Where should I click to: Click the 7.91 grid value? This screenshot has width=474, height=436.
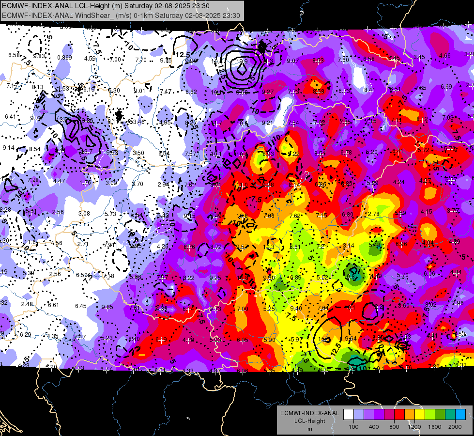point(109,245)
